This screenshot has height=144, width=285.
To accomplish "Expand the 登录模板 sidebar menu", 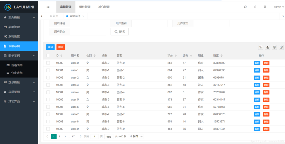I will pos(19,82).
